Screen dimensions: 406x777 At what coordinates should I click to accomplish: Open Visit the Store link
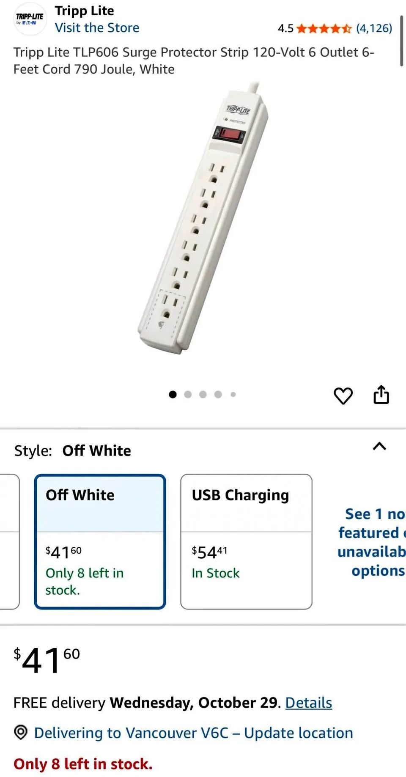pos(96,27)
